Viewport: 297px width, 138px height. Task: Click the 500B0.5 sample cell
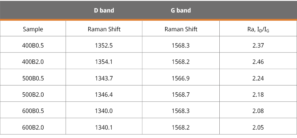coord(33,78)
